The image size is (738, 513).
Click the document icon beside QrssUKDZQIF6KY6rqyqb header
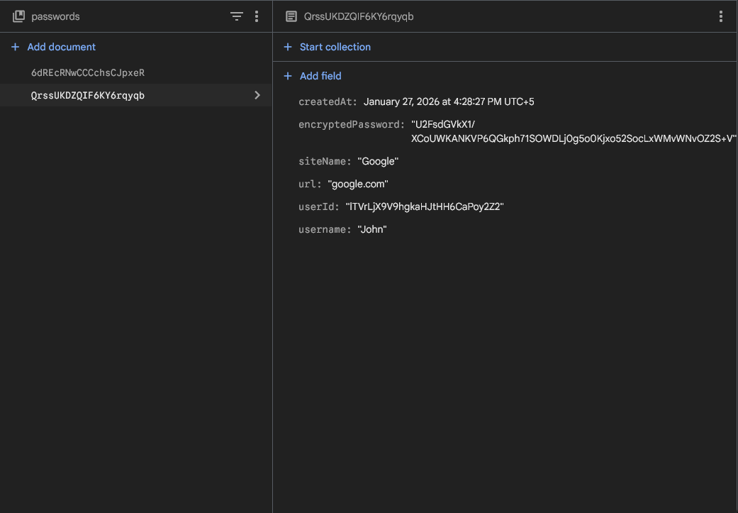pos(290,16)
